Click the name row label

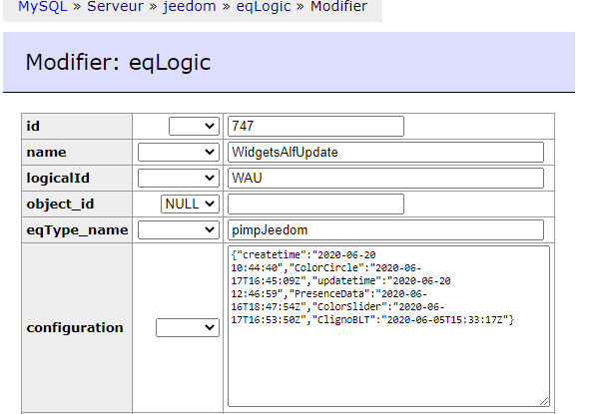[46, 153]
